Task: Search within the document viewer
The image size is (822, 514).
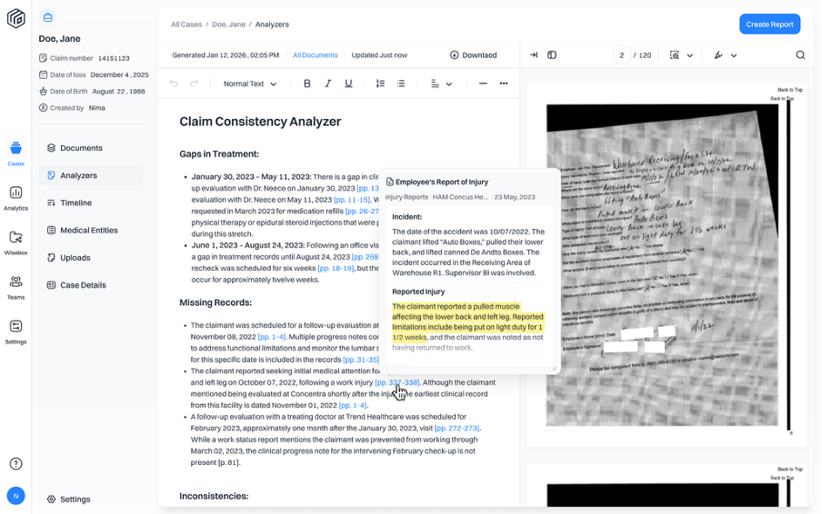Action: [x=800, y=55]
